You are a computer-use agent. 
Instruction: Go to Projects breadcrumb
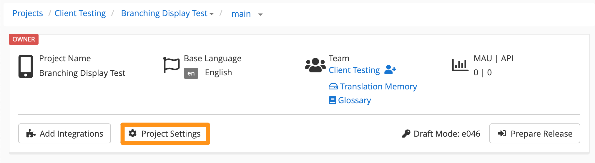point(28,13)
